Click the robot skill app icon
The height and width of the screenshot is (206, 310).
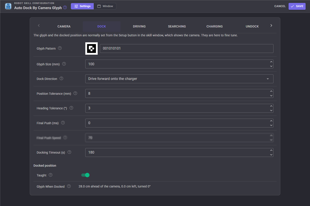click(8, 6)
